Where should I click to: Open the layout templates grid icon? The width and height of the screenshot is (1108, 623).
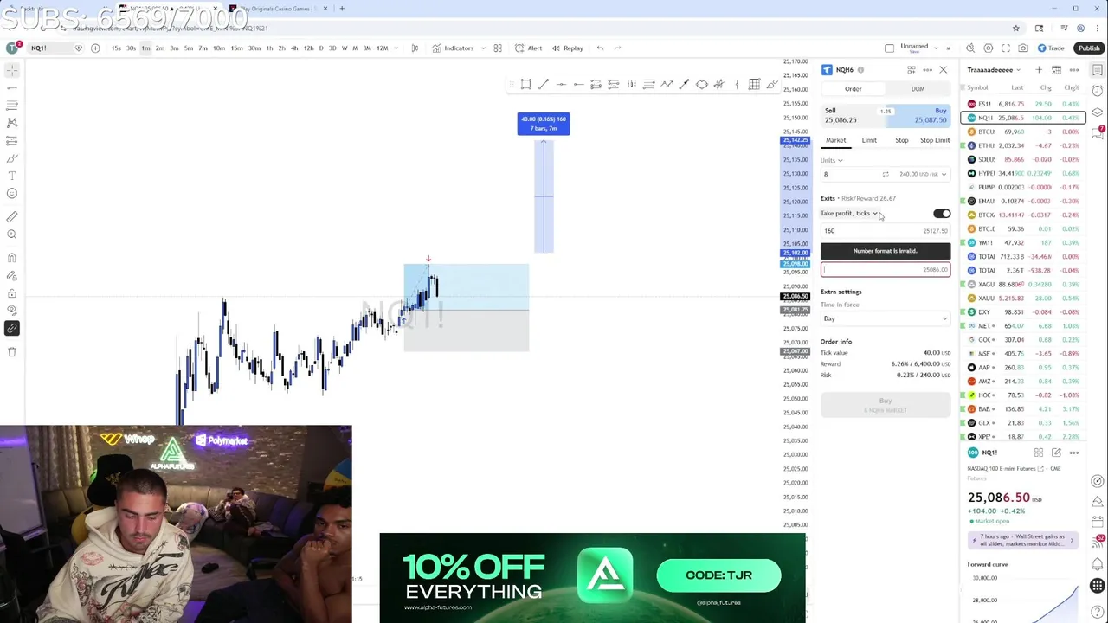[x=498, y=48]
